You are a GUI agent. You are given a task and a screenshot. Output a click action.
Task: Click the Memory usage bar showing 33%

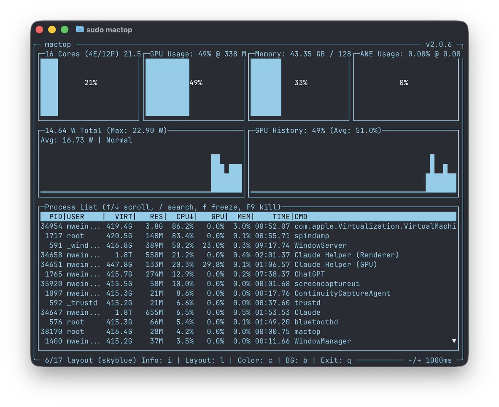click(x=266, y=87)
